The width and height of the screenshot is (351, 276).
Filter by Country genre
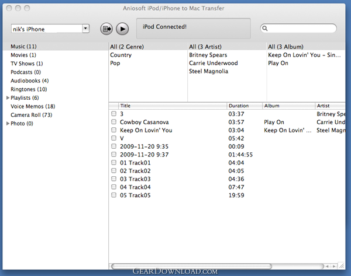click(121, 55)
